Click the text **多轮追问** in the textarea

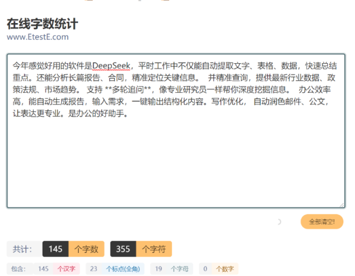pos(128,90)
